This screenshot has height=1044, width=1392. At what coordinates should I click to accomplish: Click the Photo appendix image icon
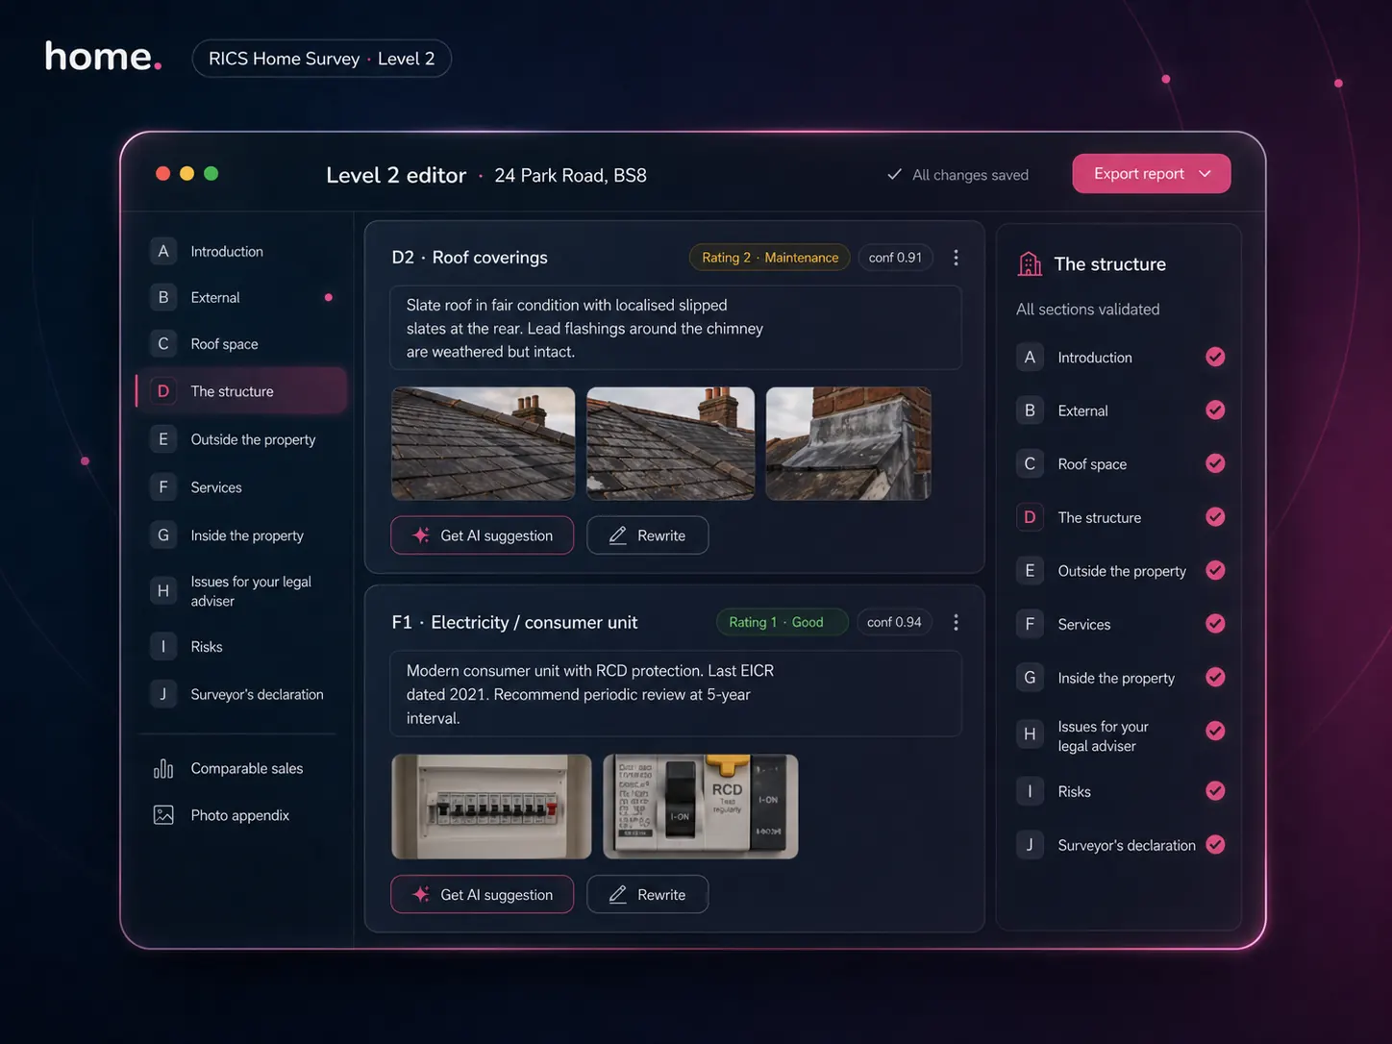163,815
